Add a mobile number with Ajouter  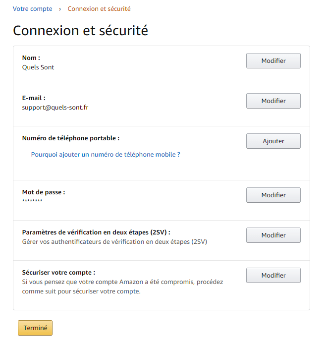273,141
